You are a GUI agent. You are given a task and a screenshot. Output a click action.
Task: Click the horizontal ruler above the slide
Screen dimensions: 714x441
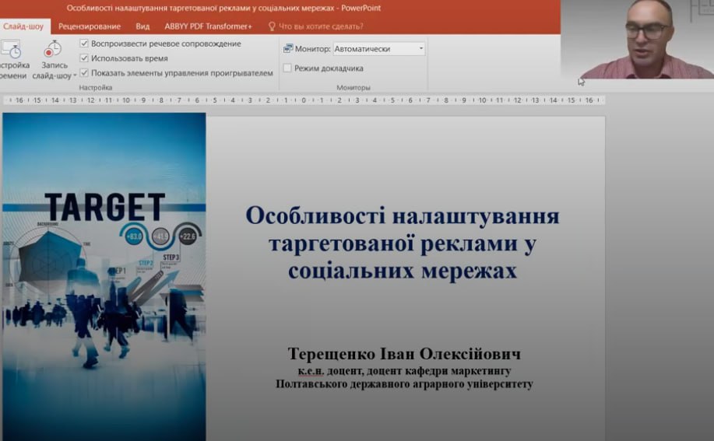(x=304, y=100)
